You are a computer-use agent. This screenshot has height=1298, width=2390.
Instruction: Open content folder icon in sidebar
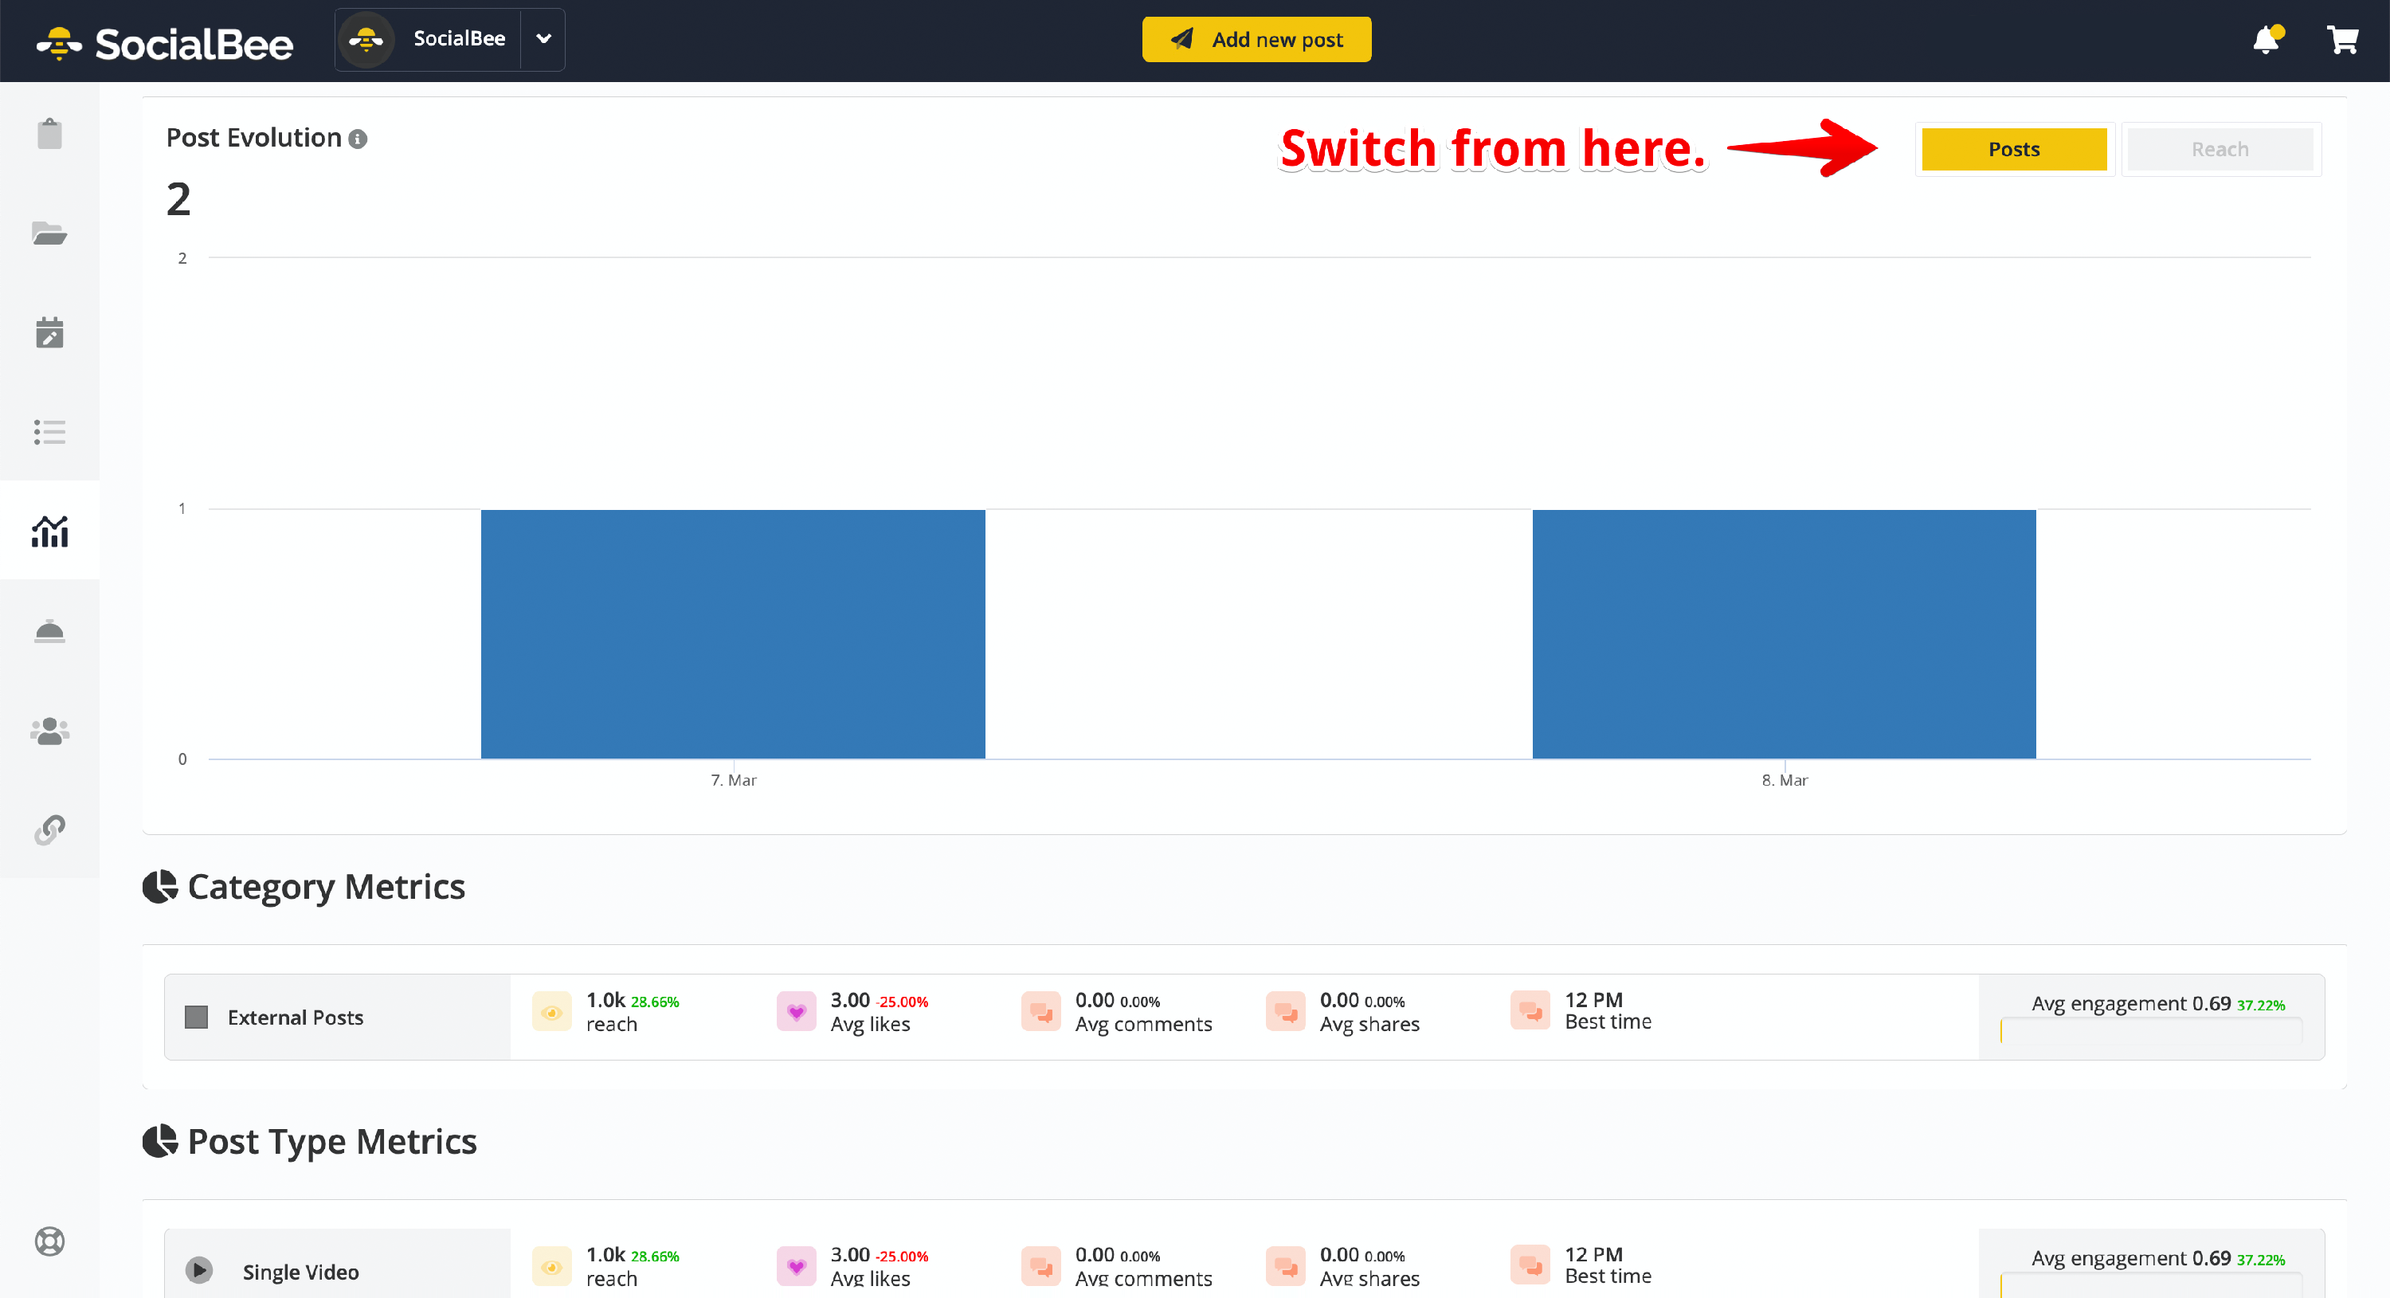(49, 233)
